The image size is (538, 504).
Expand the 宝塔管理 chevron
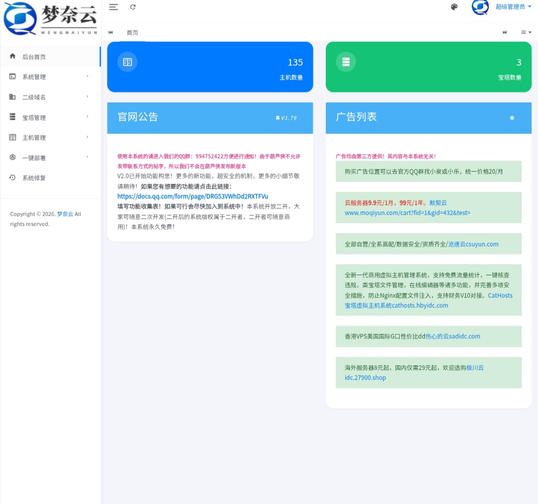click(88, 117)
